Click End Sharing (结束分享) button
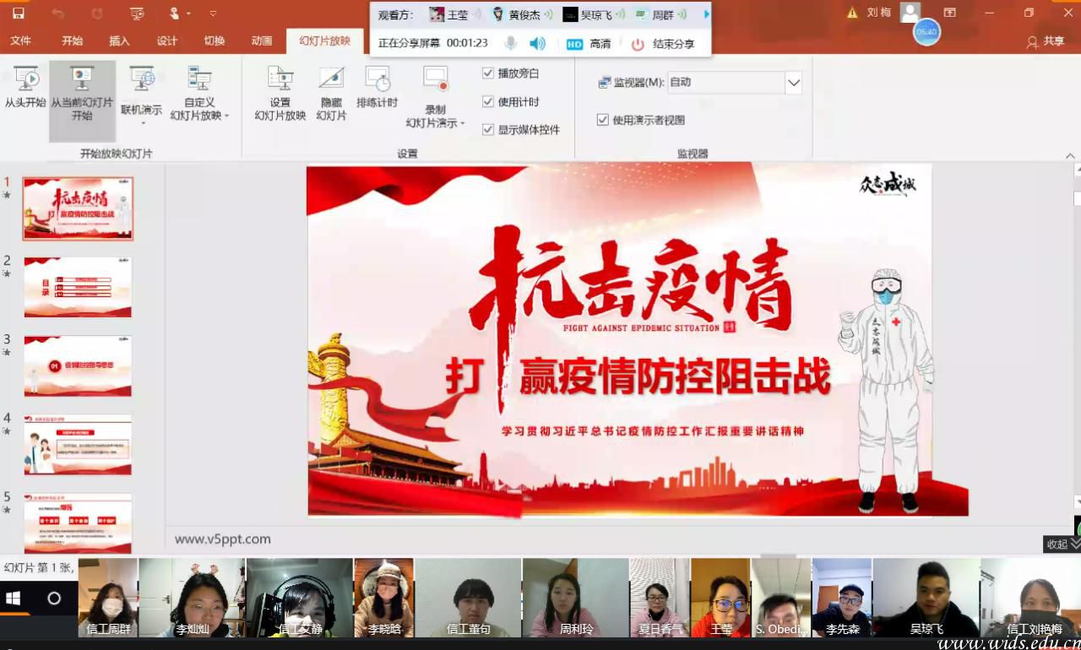 [x=664, y=44]
